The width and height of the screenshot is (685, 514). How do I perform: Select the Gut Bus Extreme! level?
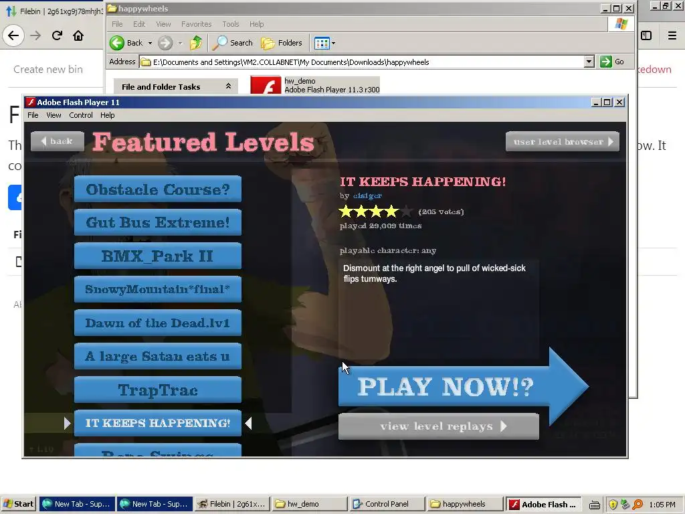tap(158, 222)
